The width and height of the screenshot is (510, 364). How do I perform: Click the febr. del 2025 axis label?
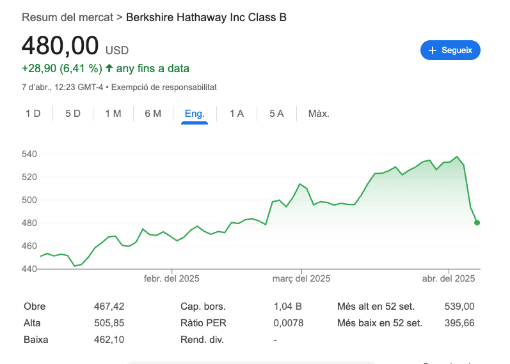tap(171, 278)
